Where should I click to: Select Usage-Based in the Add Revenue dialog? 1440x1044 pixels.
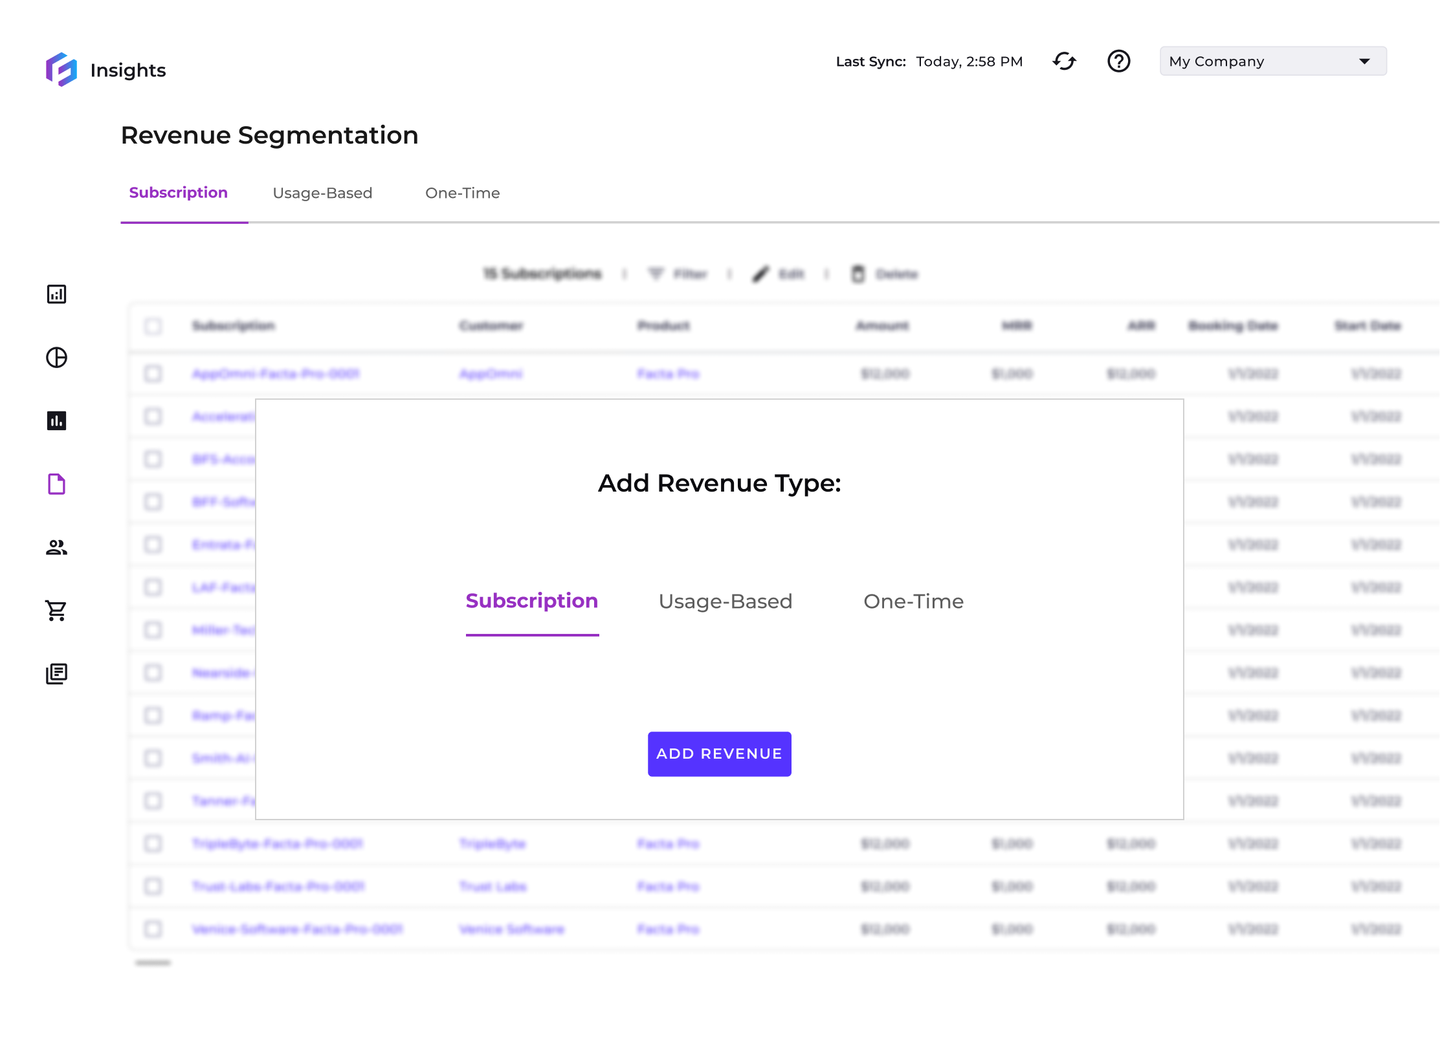point(726,601)
